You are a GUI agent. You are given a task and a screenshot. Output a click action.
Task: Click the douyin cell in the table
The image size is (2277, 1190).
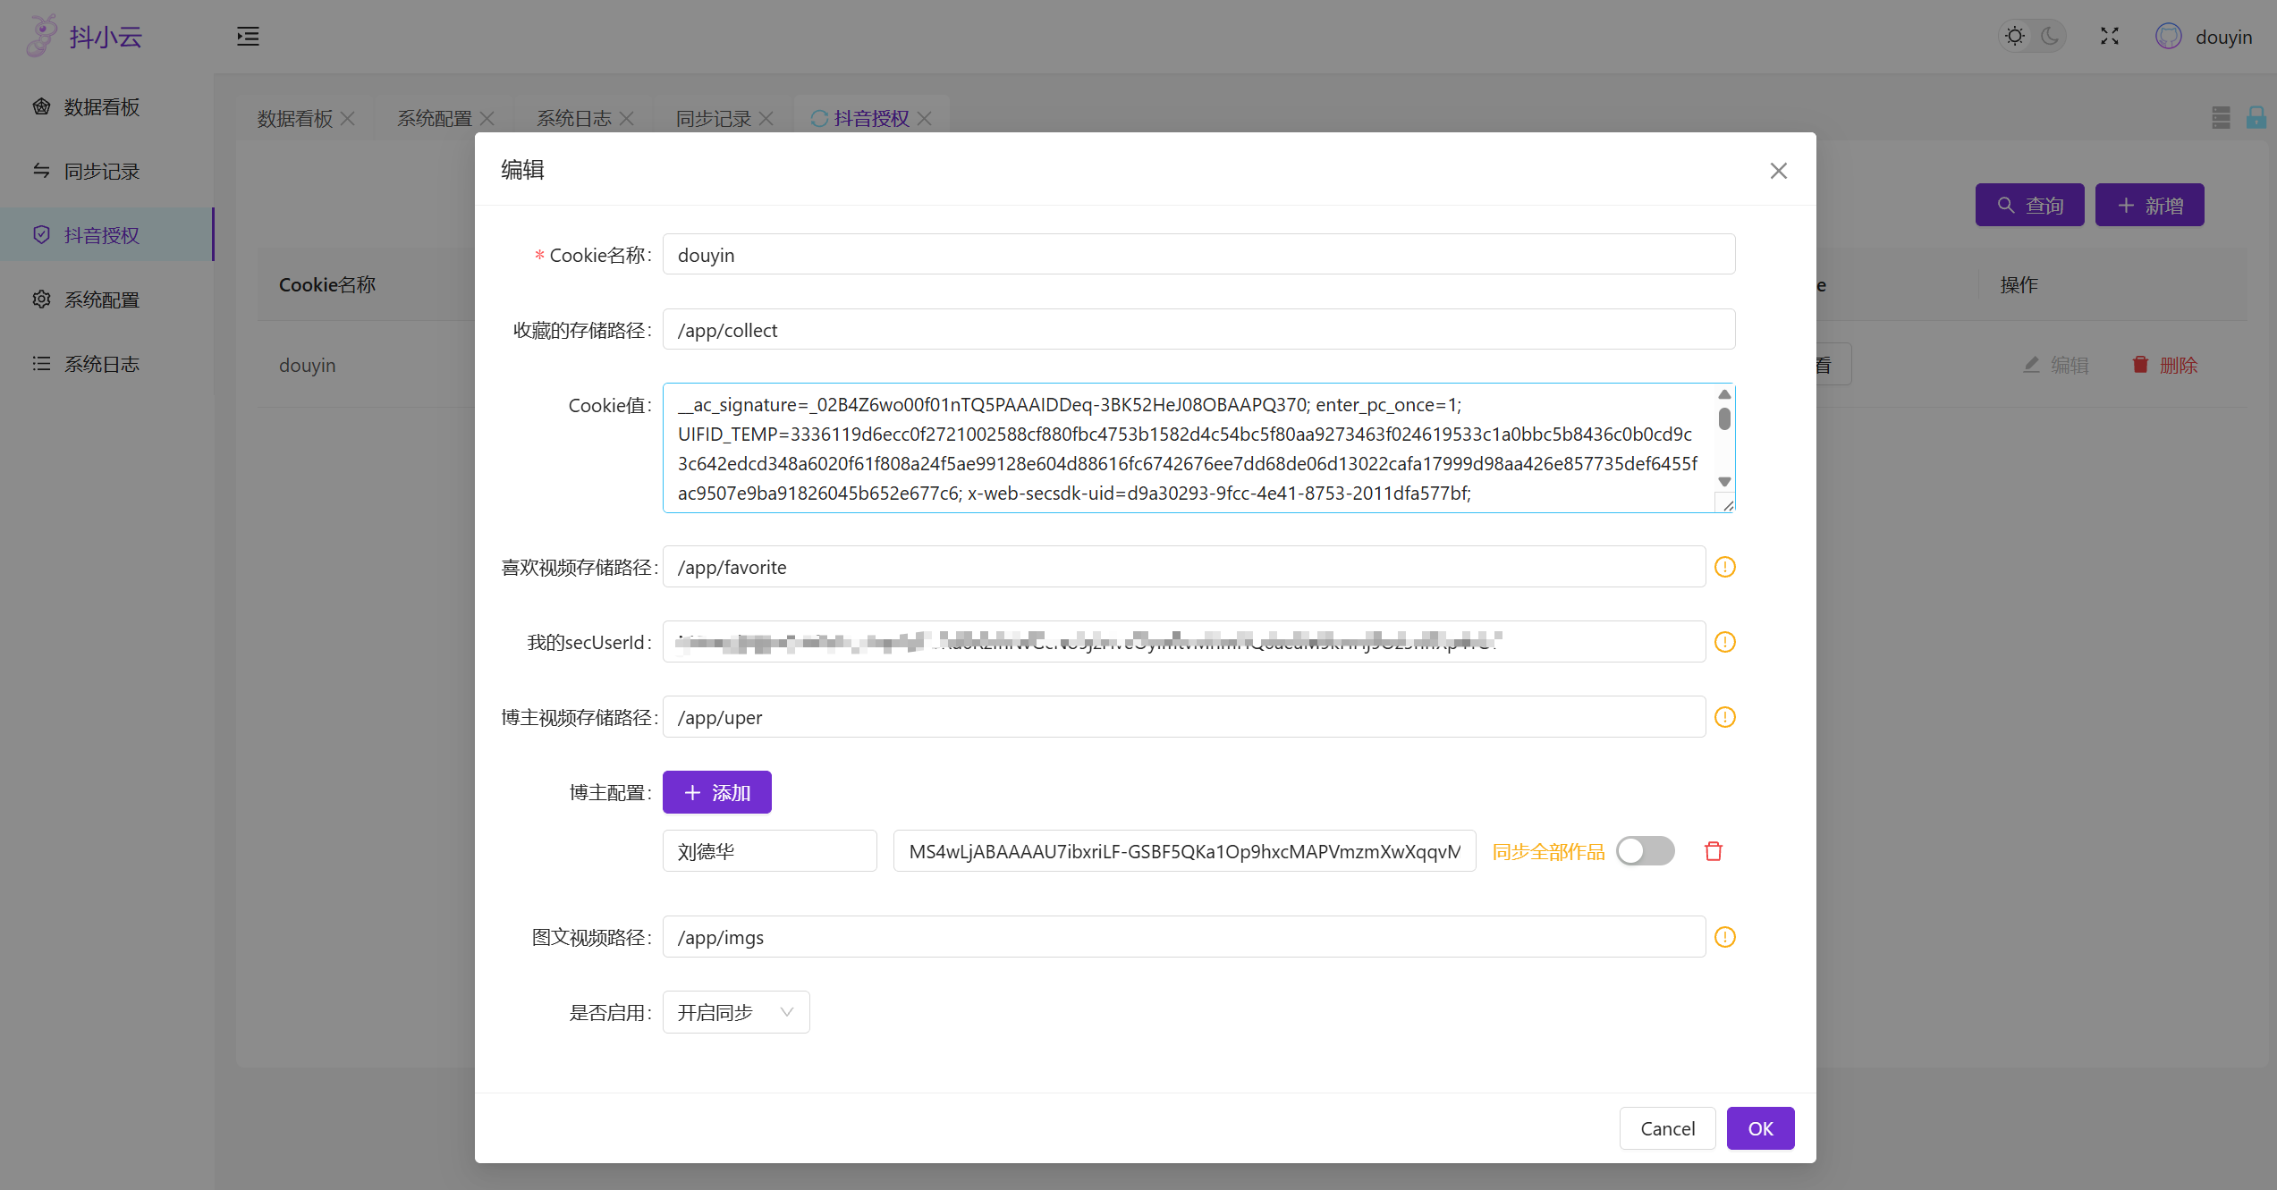[x=308, y=365]
